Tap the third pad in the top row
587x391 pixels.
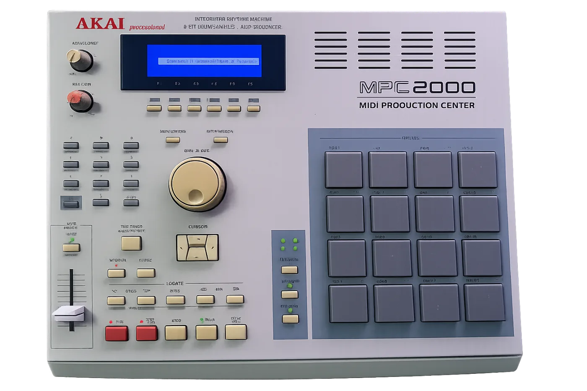click(433, 170)
